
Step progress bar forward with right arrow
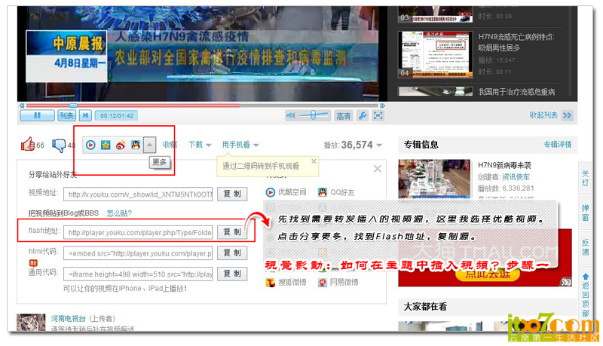click(x=382, y=106)
